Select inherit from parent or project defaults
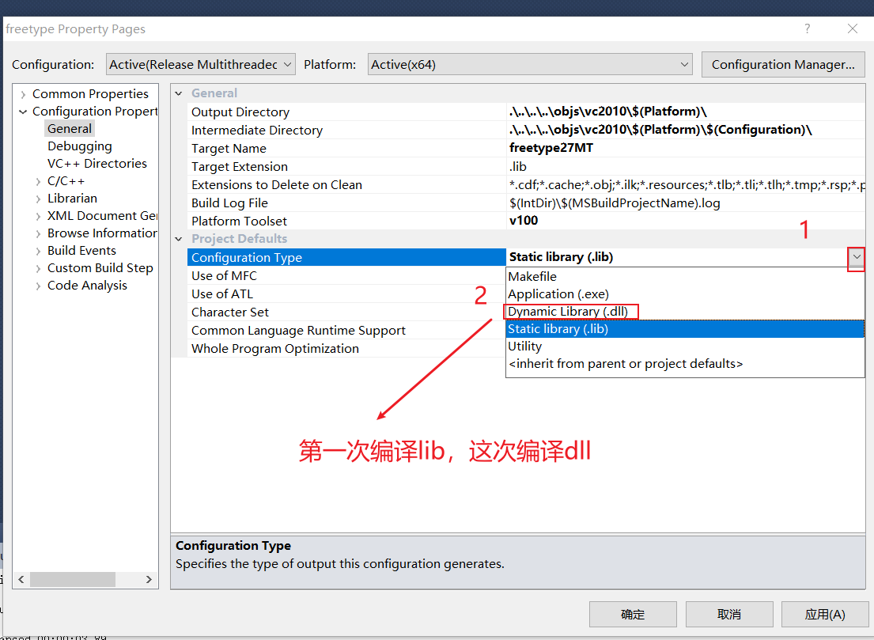874x640 pixels. [x=625, y=364]
